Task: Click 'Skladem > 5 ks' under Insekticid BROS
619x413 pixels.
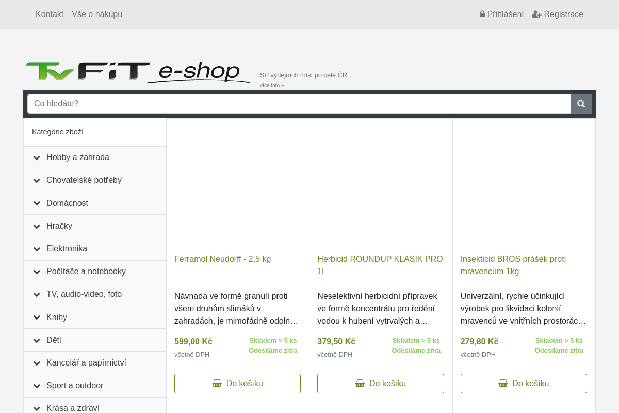Action: 559,340
